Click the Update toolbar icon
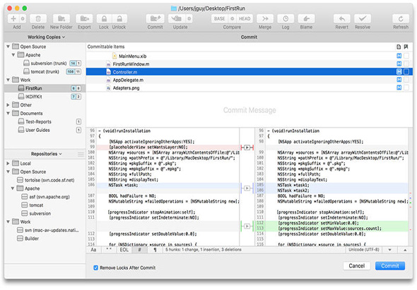Screen dimensions: 417x290 [176, 19]
